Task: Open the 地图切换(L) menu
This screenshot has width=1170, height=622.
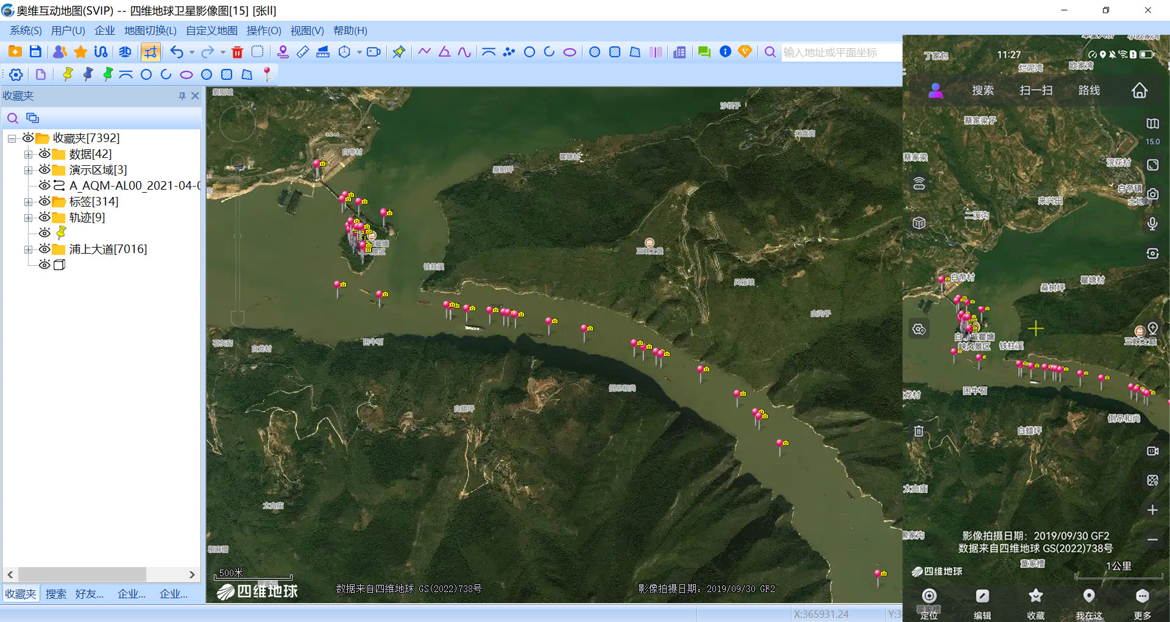Action: click(x=149, y=30)
